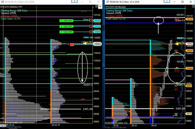Open the dropdown arrow beside left chart F button

coord(100,7)
